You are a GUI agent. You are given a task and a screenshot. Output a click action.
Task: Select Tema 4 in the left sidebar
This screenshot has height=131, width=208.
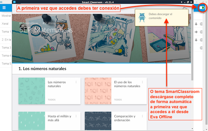(x=6, y=56)
